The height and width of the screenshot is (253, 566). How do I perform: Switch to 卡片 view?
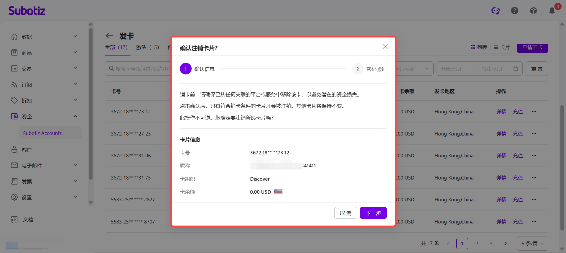pos(502,47)
